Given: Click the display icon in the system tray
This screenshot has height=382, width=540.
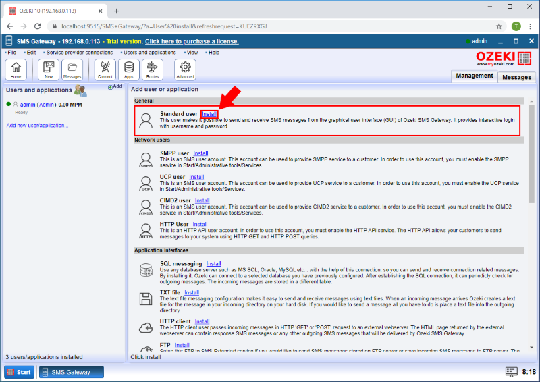Looking at the screenshot, I should [x=512, y=372].
